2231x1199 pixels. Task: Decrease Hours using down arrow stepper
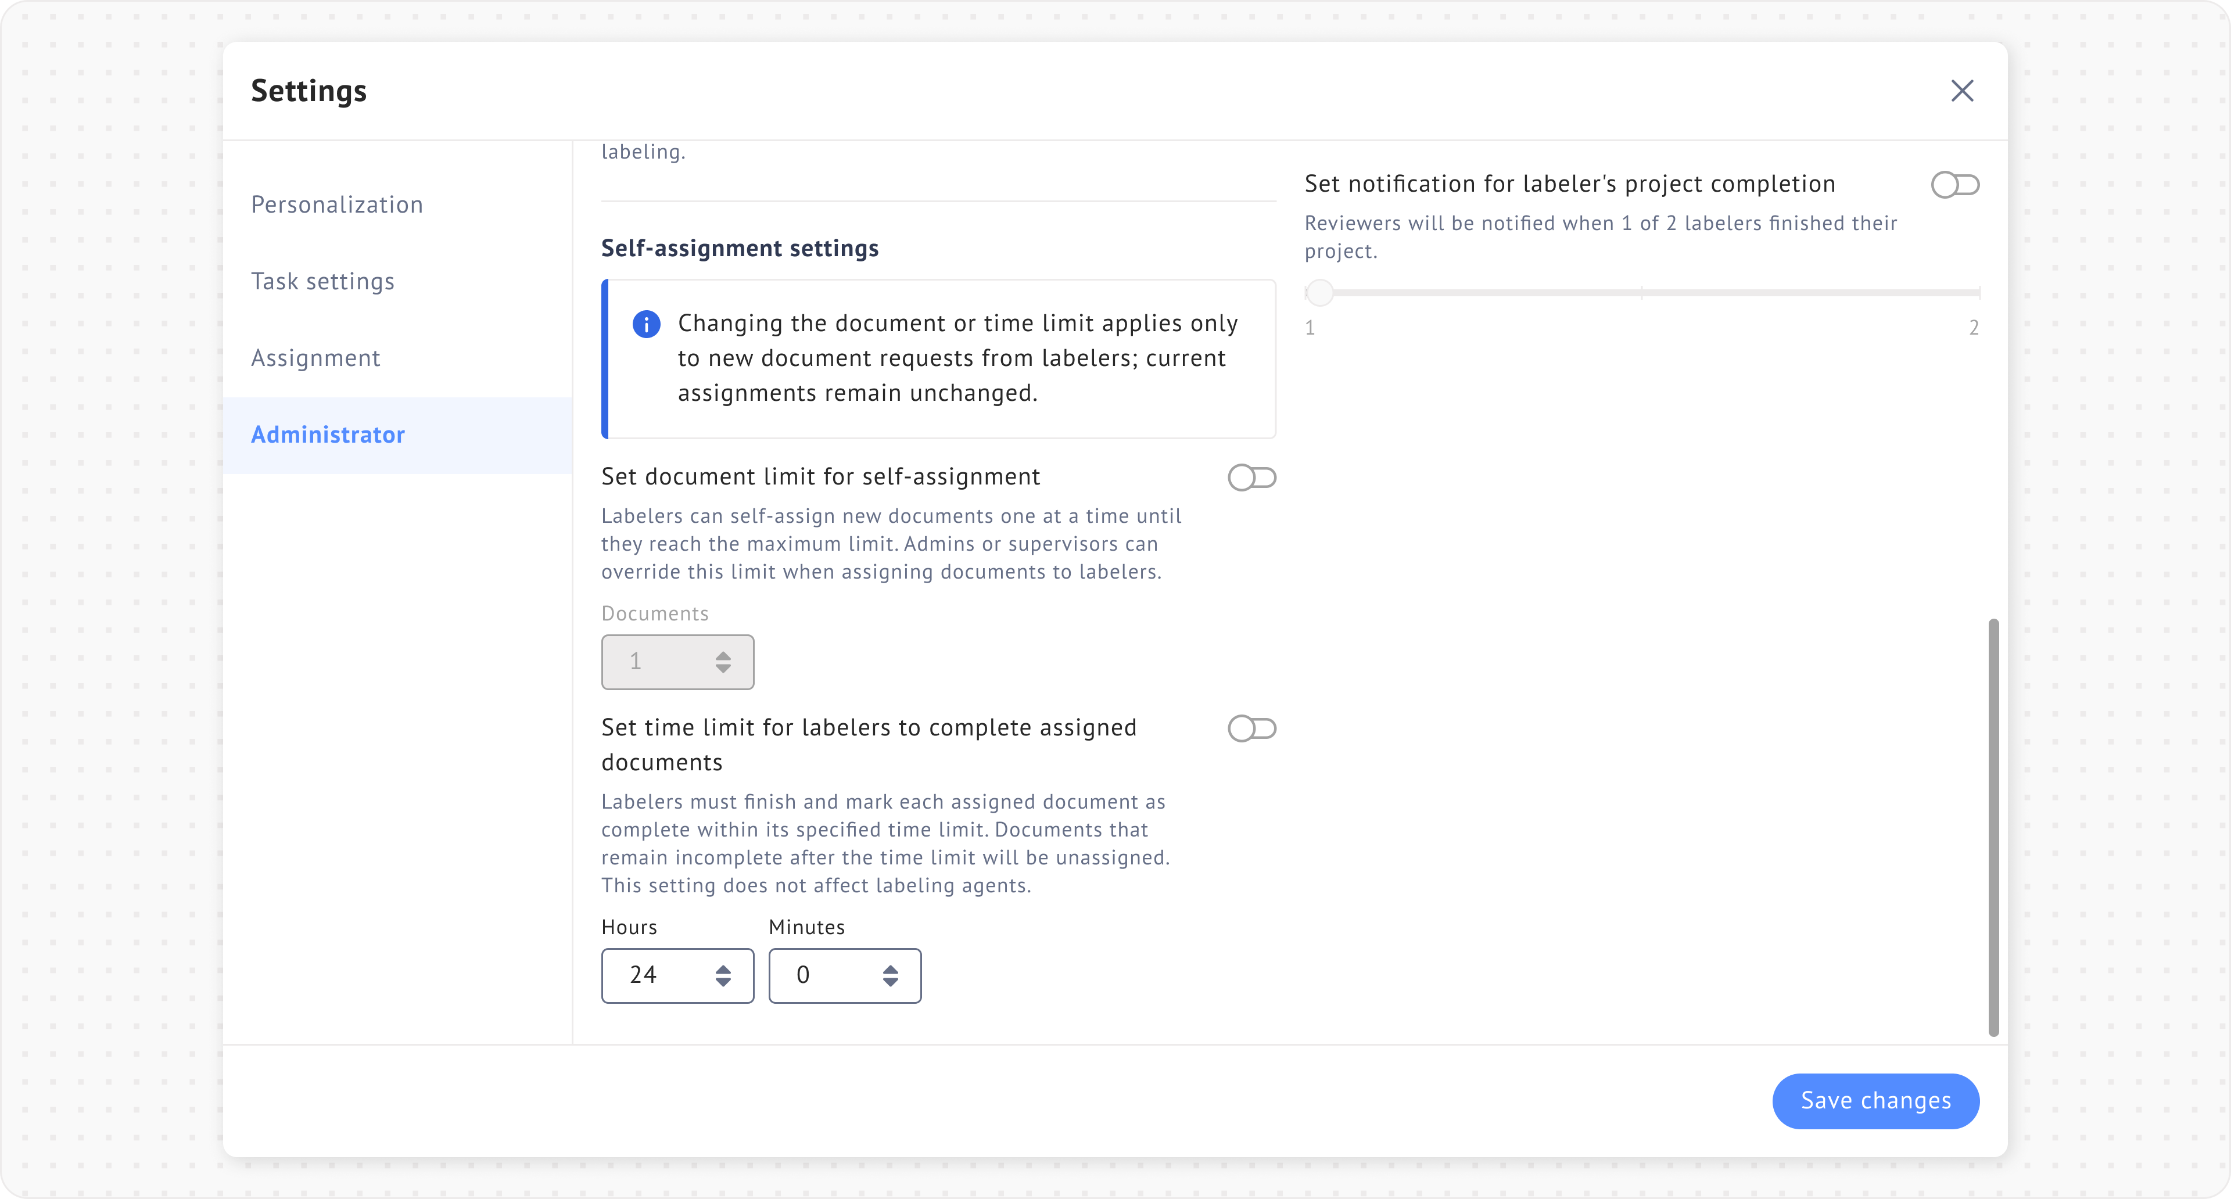tap(723, 982)
